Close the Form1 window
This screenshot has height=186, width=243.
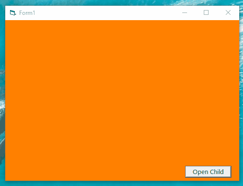point(228,12)
